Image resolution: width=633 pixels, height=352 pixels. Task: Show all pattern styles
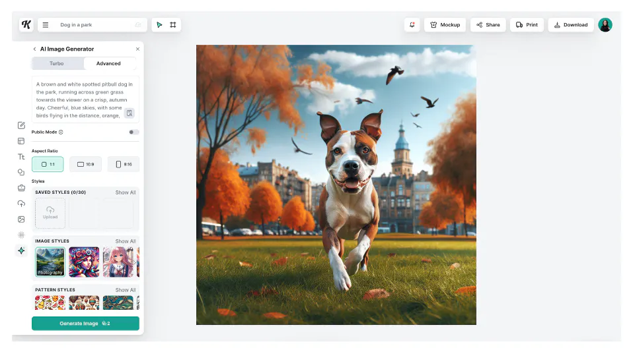click(x=126, y=290)
